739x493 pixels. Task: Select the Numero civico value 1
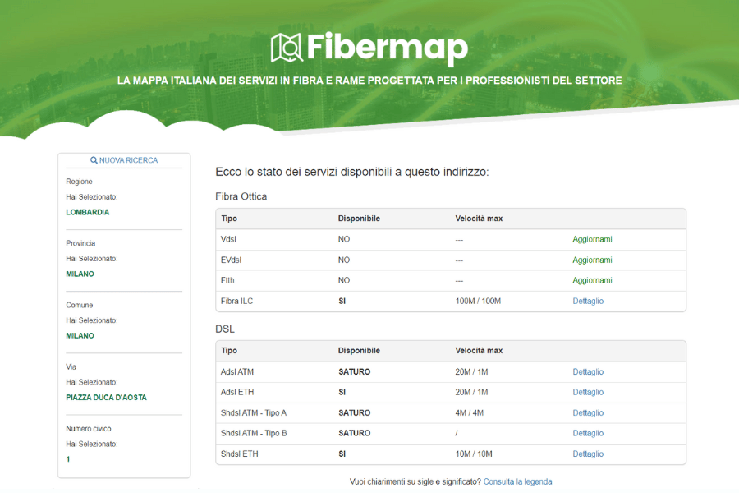pos(68,459)
